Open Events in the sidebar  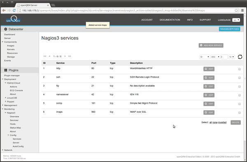point(7,60)
